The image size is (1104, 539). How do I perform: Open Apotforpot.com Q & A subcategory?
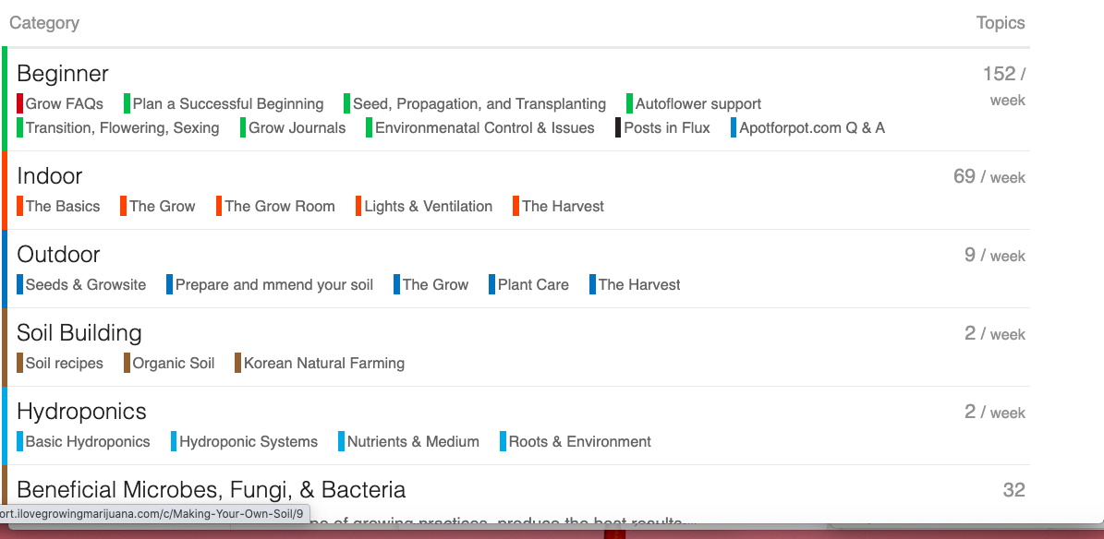click(811, 128)
